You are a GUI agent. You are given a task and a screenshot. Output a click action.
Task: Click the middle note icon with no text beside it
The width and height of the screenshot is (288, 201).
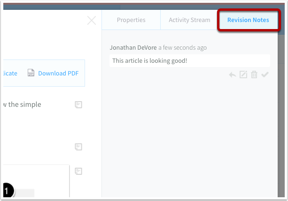click(78, 147)
